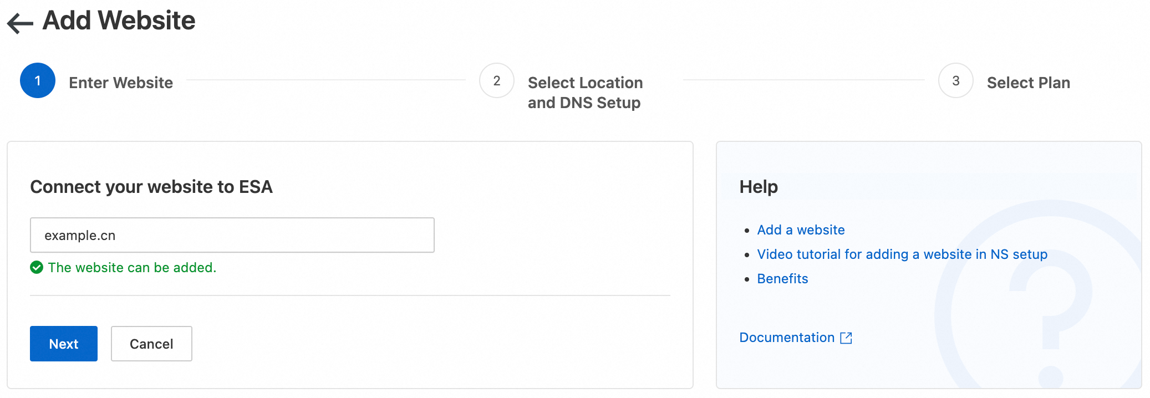Click the Help panel heading

759,187
